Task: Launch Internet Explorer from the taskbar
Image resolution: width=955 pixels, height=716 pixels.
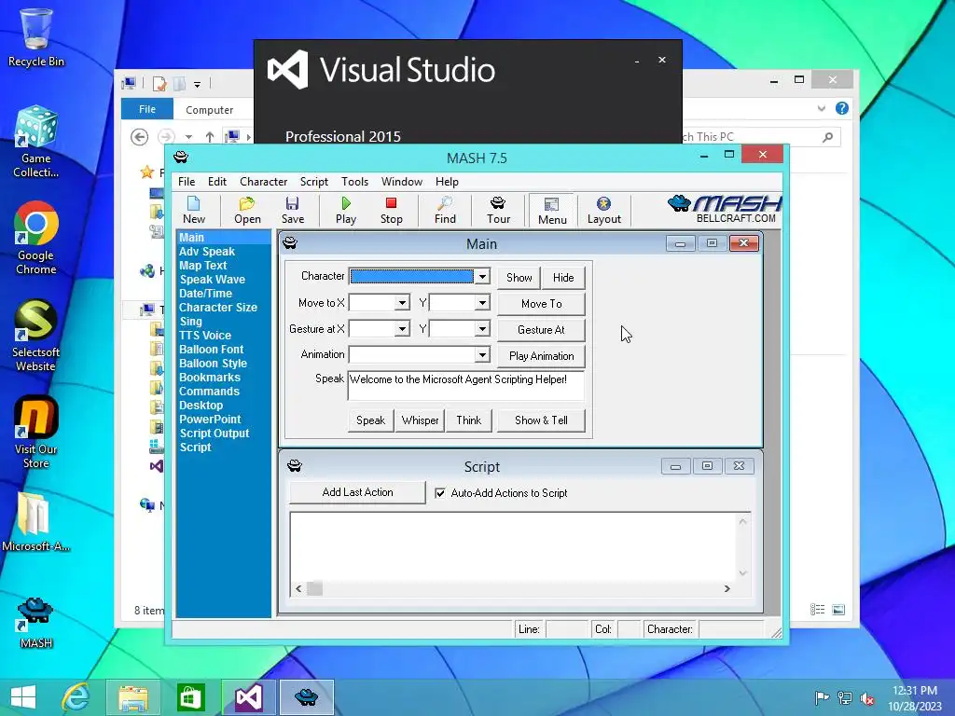Action: 76,697
